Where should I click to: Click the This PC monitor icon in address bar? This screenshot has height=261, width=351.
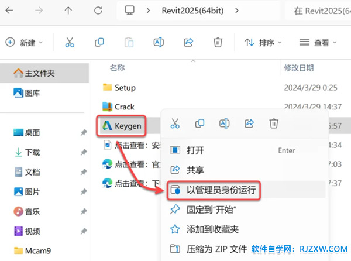click(x=130, y=11)
